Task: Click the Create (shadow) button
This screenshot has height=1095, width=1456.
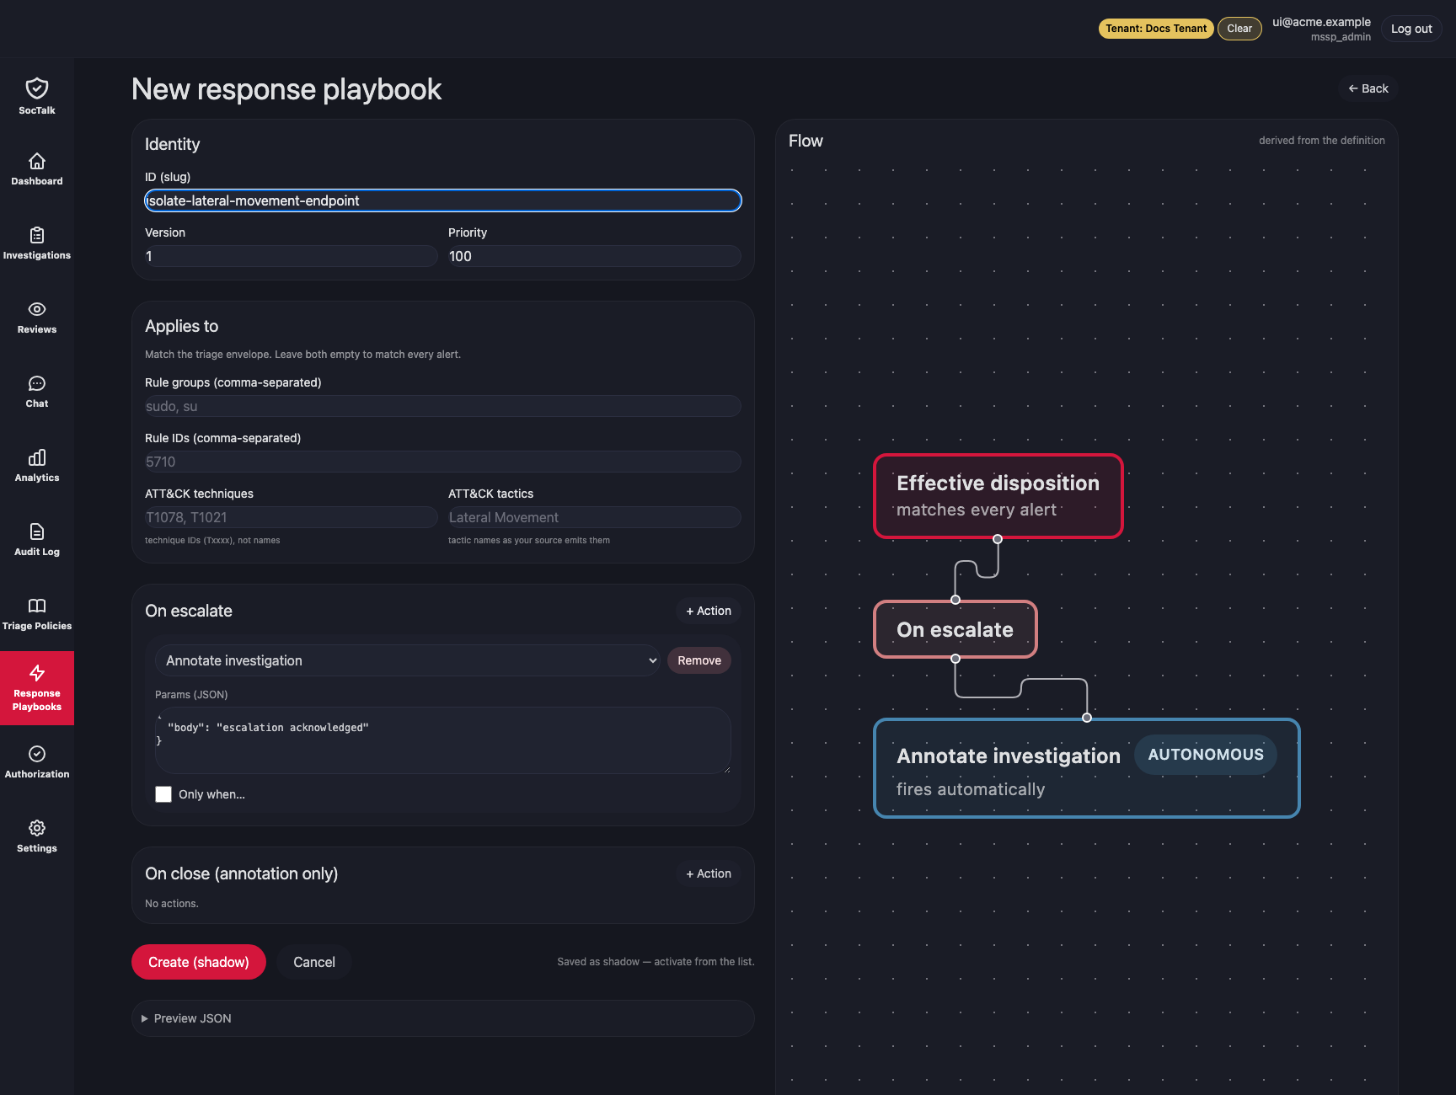Action: 199,962
